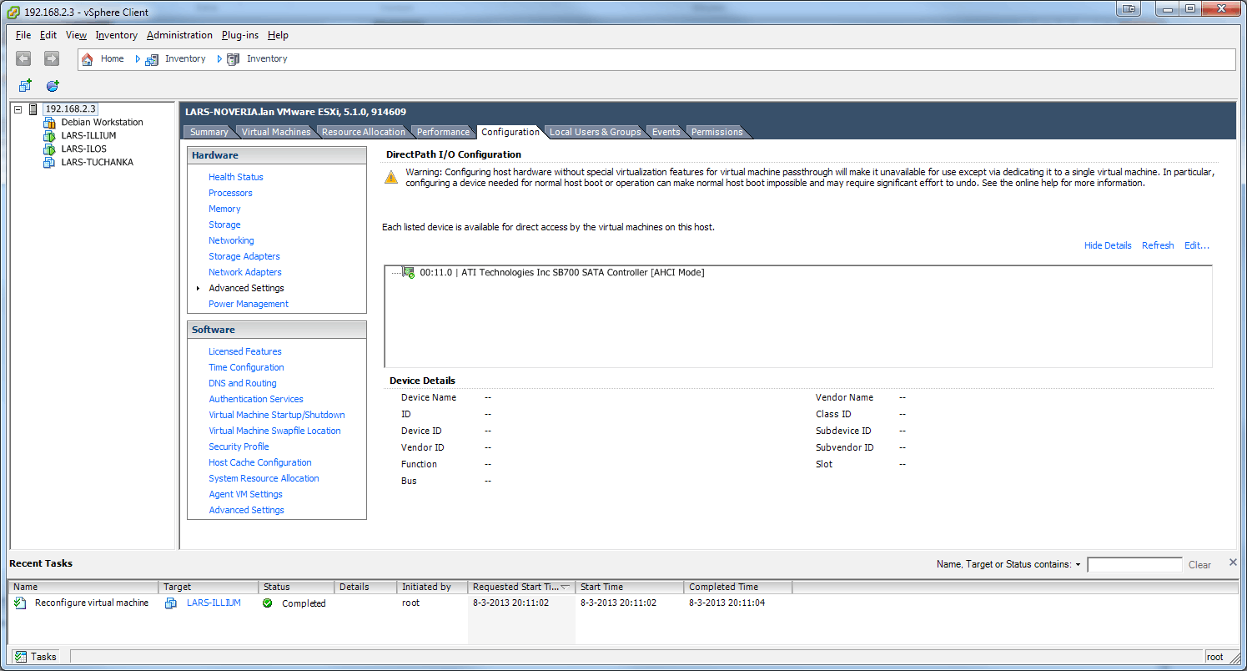Switch to the Summary tab

click(x=209, y=132)
